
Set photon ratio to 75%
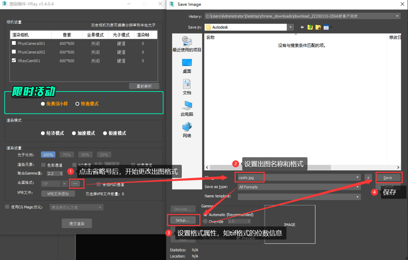coord(67,155)
